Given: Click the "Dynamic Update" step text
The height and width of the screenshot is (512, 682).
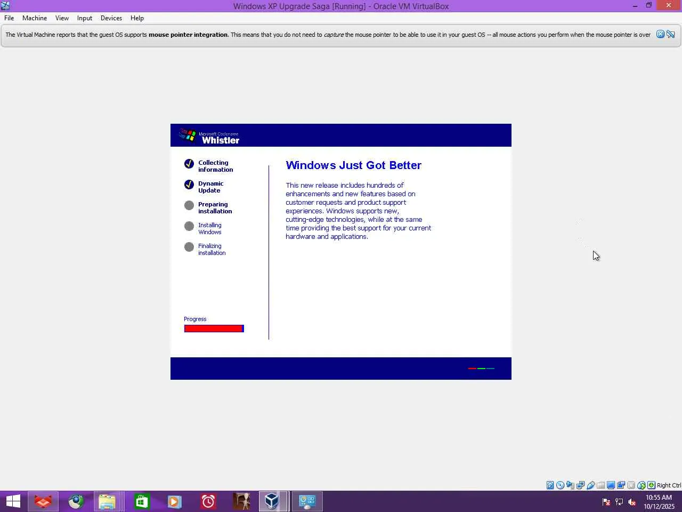Looking at the screenshot, I should click(x=210, y=187).
